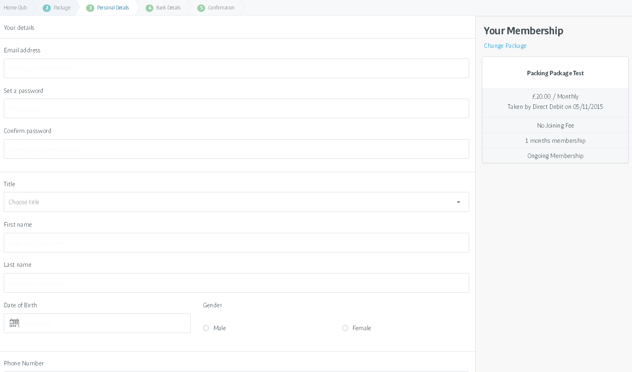Switch to the Bank Details step
Image resolution: width=632 pixels, height=372 pixels.
pos(168,8)
